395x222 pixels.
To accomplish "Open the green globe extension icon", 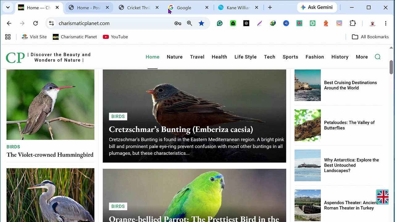I will tap(273, 23).
